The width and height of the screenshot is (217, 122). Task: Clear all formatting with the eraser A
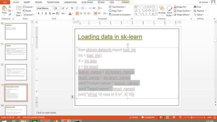pos(72,8)
